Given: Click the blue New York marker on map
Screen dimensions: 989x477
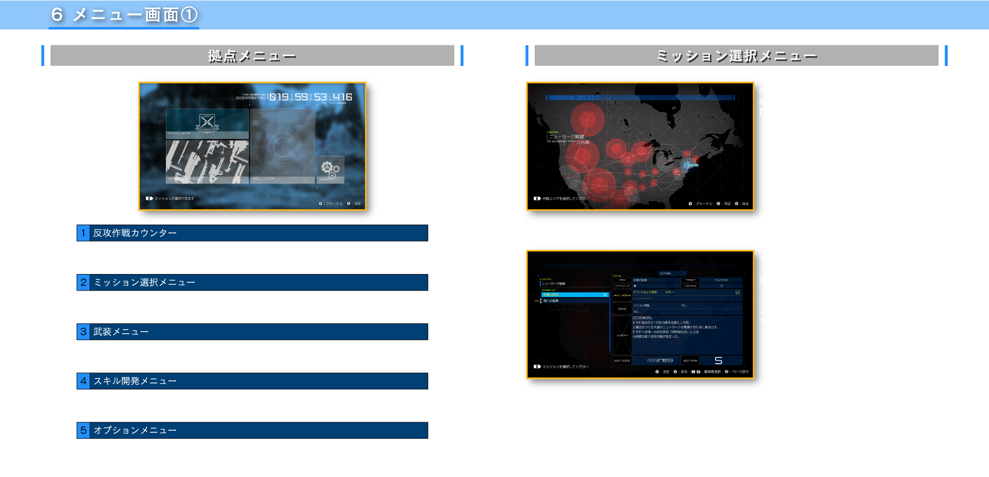Looking at the screenshot, I should tap(687, 165).
